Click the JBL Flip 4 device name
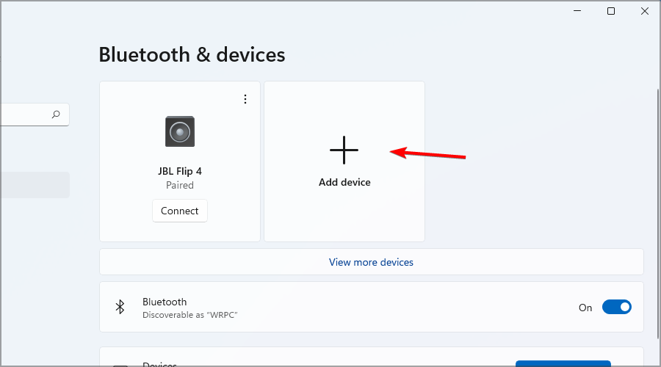 tap(180, 171)
